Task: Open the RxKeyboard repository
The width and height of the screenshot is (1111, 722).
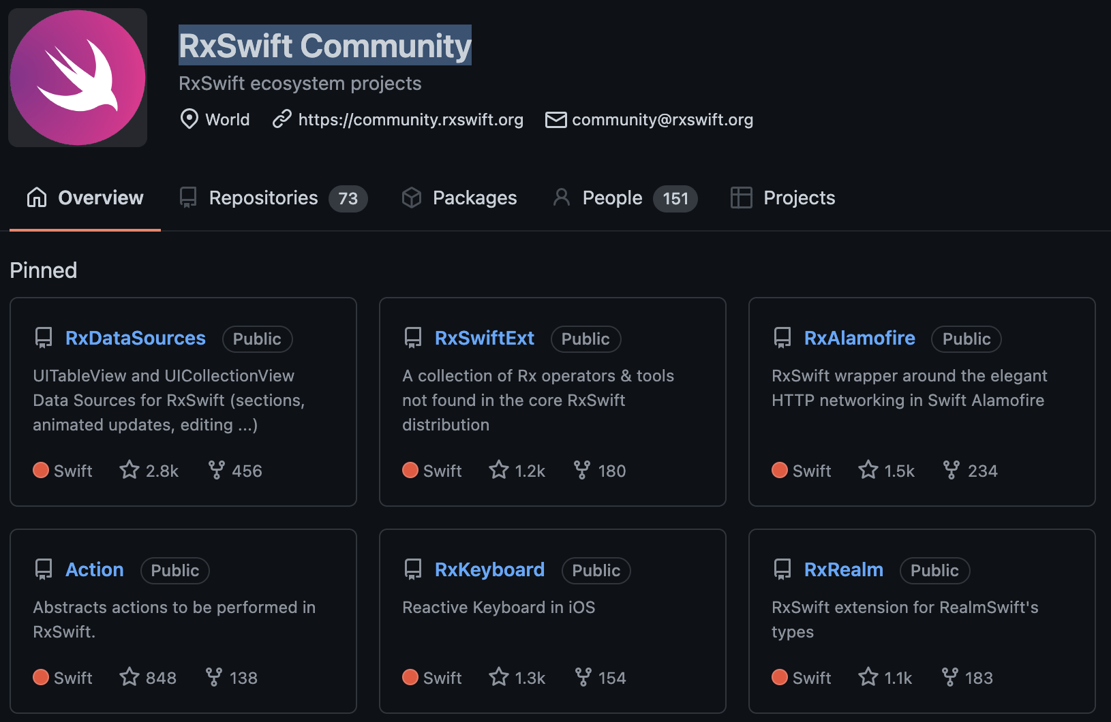Action: tap(489, 569)
